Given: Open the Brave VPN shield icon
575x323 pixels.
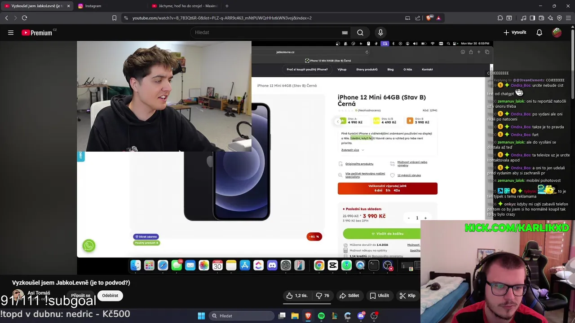Looking at the screenshot, I should pyautogui.click(x=559, y=18).
